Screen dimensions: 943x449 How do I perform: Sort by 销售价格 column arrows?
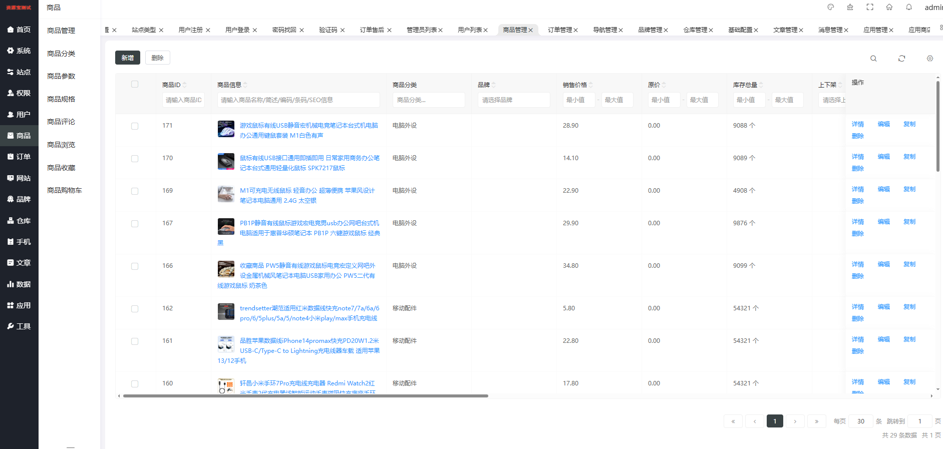click(x=591, y=85)
